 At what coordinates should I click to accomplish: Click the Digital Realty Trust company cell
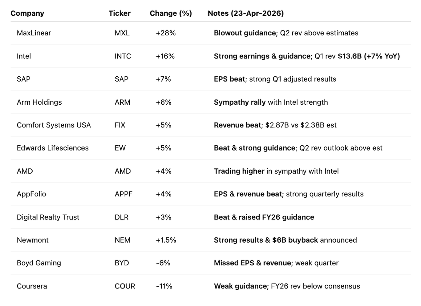click(x=48, y=217)
